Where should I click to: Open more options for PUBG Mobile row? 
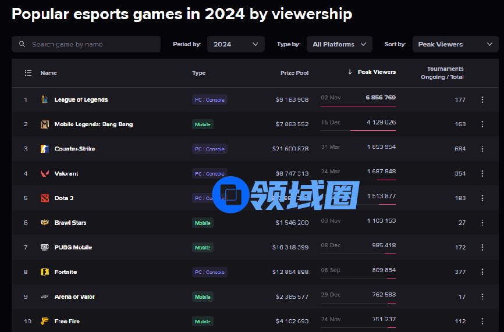(482, 248)
